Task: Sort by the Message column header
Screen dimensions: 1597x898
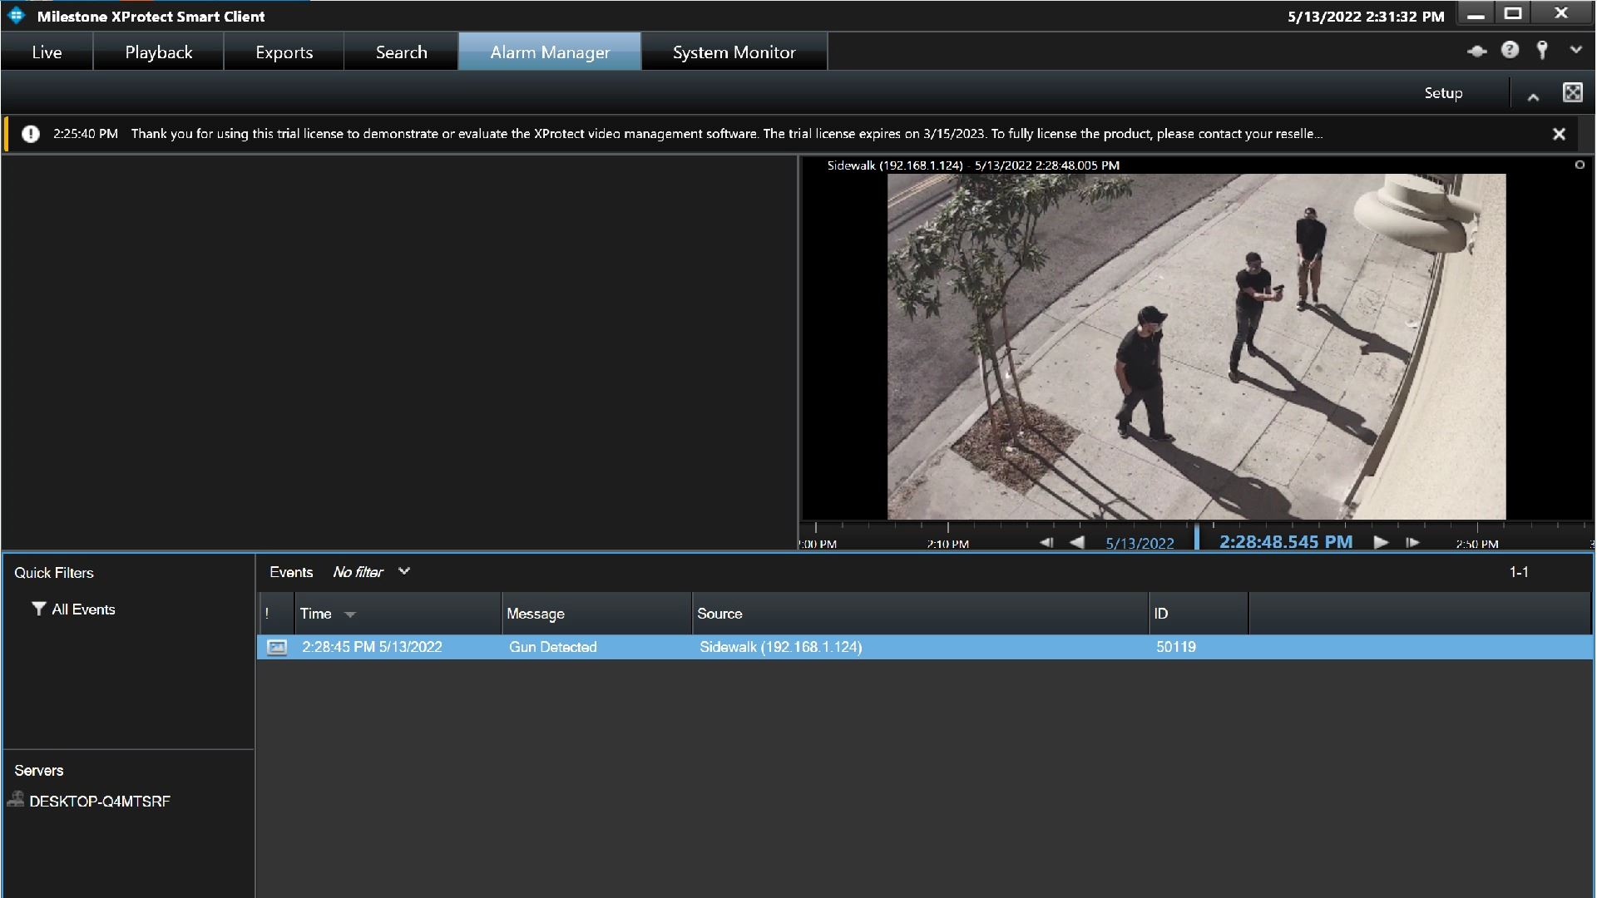Action: tap(596, 614)
